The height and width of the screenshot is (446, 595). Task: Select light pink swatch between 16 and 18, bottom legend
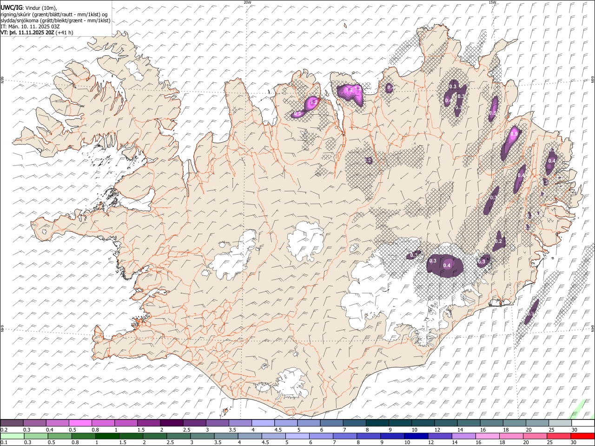[x=487, y=436]
